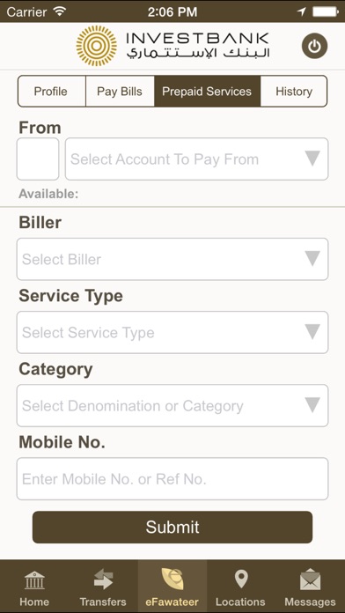Click the Submit button
This screenshot has width=345, height=613.
[172, 527]
